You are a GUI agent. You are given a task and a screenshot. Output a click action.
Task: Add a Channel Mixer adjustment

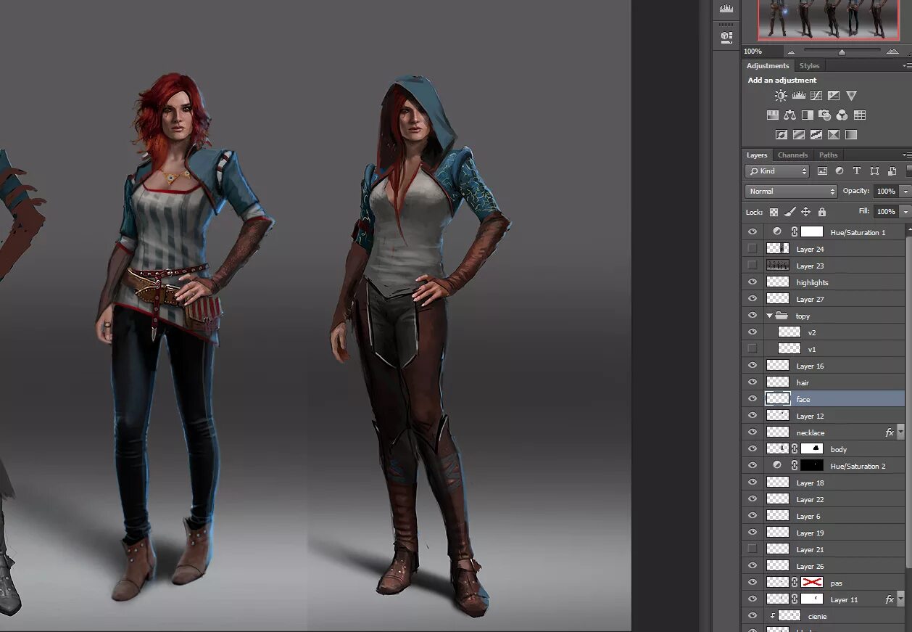tap(842, 115)
